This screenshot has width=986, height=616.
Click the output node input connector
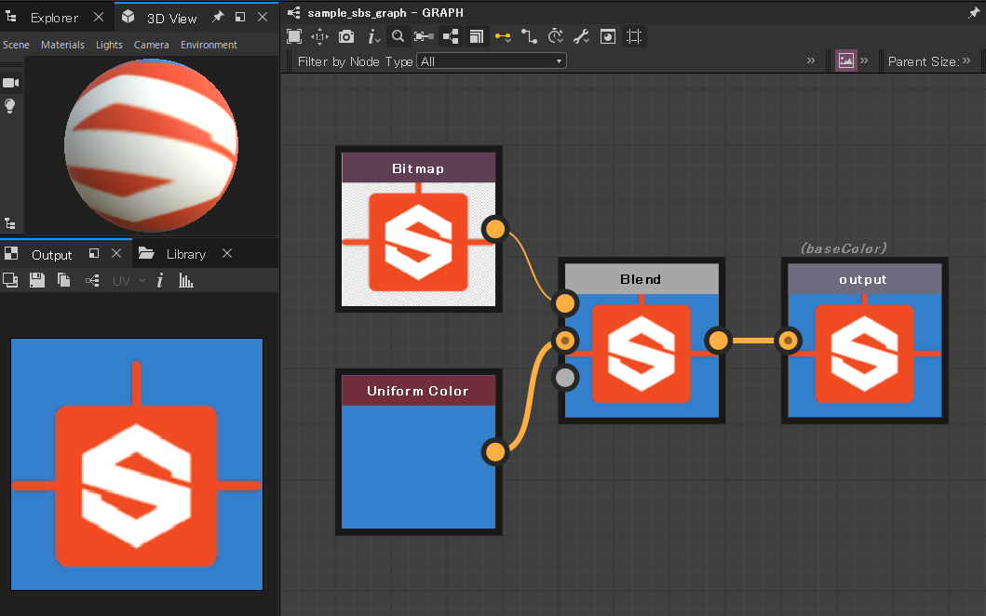788,341
